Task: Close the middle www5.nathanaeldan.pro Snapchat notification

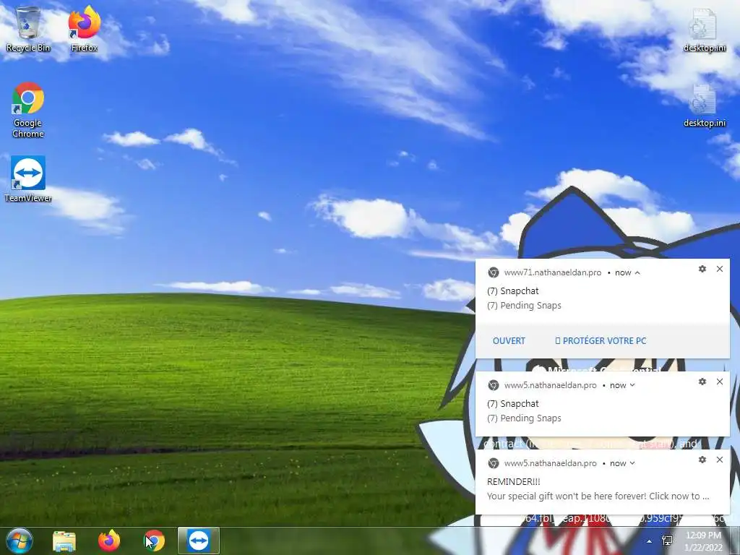Action: (x=719, y=382)
